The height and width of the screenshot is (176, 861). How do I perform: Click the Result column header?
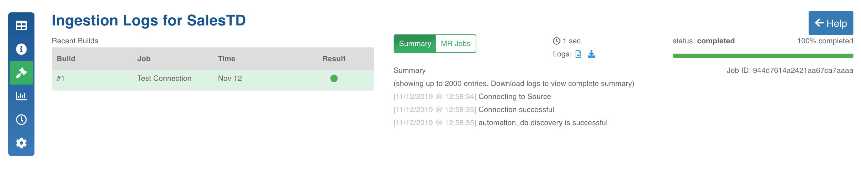click(334, 59)
